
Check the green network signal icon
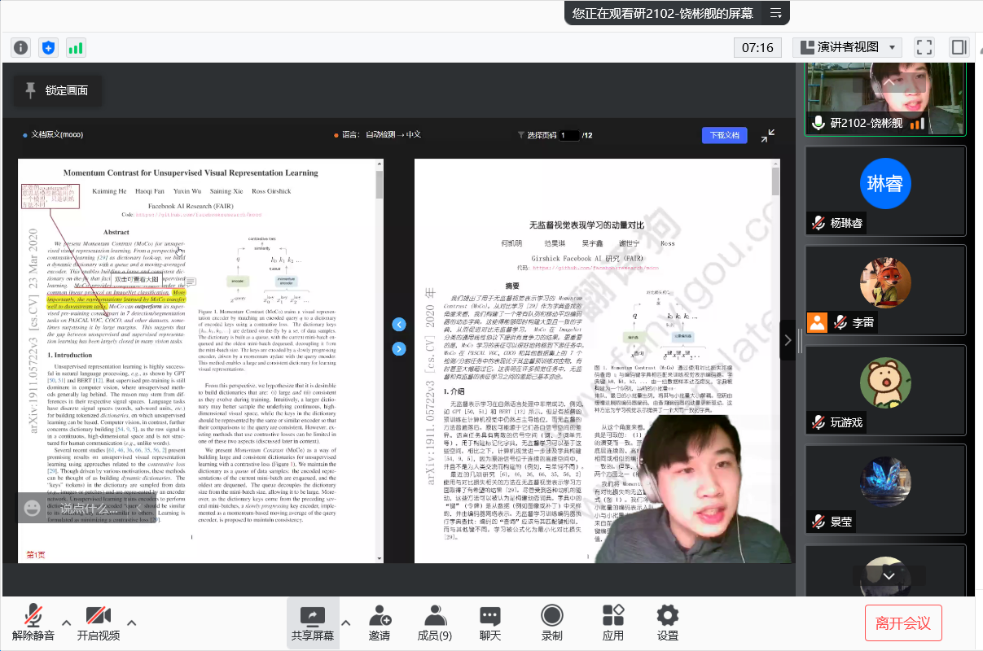tap(76, 47)
